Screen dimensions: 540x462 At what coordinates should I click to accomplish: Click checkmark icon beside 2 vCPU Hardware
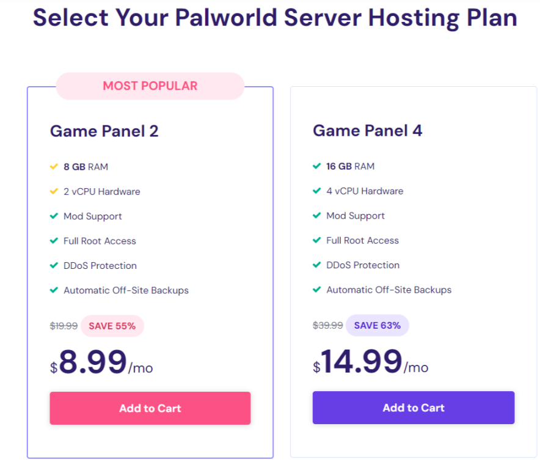[54, 191]
